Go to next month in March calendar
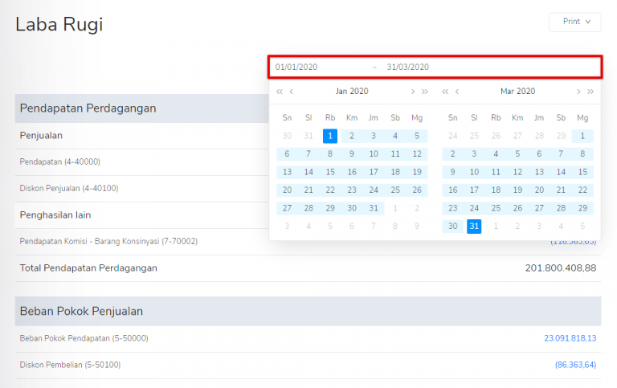 pyautogui.click(x=578, y=92)
